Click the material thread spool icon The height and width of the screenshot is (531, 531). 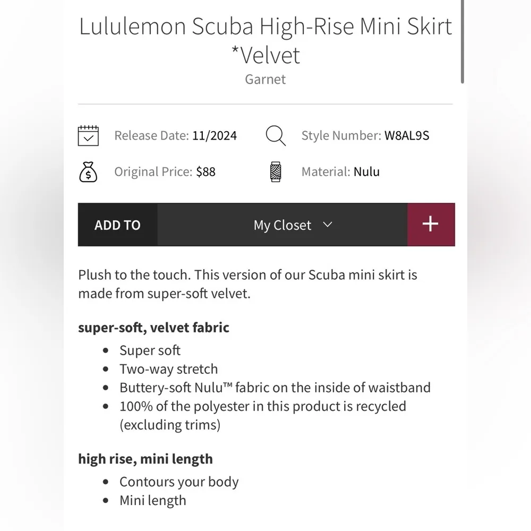(x=275, y=172)
